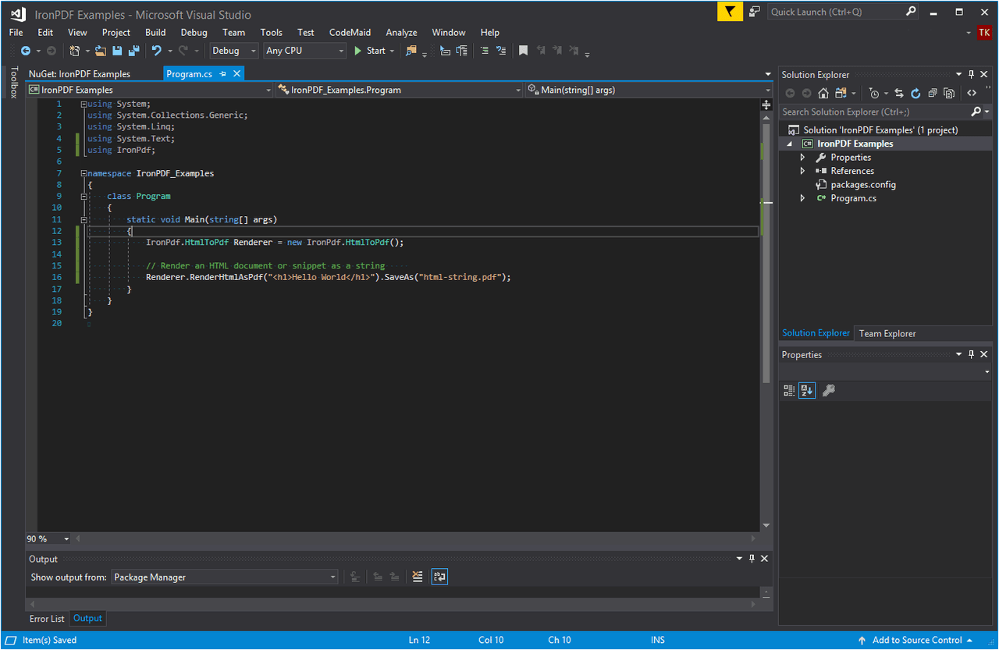Click the Find in Files toolbar icon

coord(411,51)
